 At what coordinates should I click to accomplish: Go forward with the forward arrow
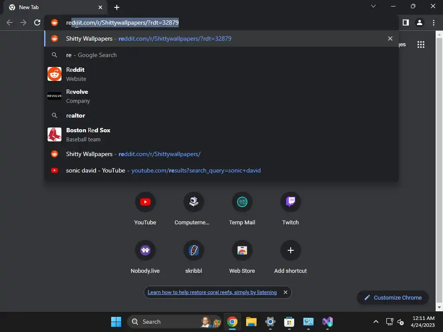[23, 22]
